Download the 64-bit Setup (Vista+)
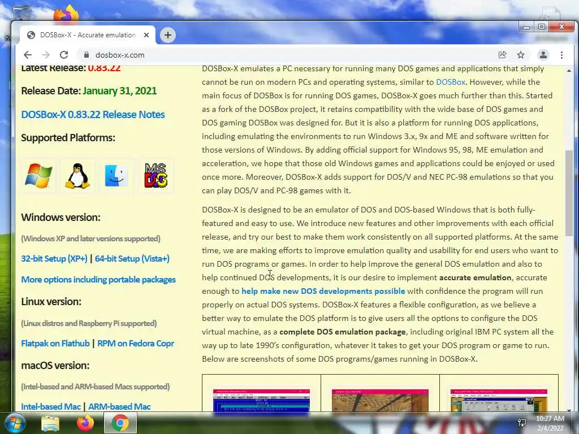 [x=132, y=259]
